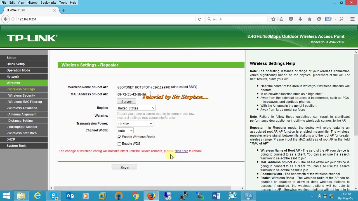This screenshot has width=358, height=201.
Task: Click the browser Search box
Action: click(x=237, y=19)
